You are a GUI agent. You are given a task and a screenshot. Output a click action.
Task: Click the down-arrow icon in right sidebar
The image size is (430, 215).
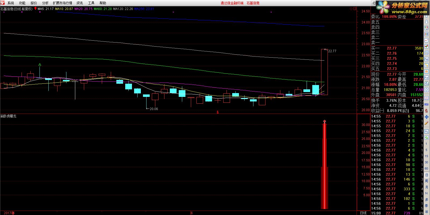coord(427,22)
